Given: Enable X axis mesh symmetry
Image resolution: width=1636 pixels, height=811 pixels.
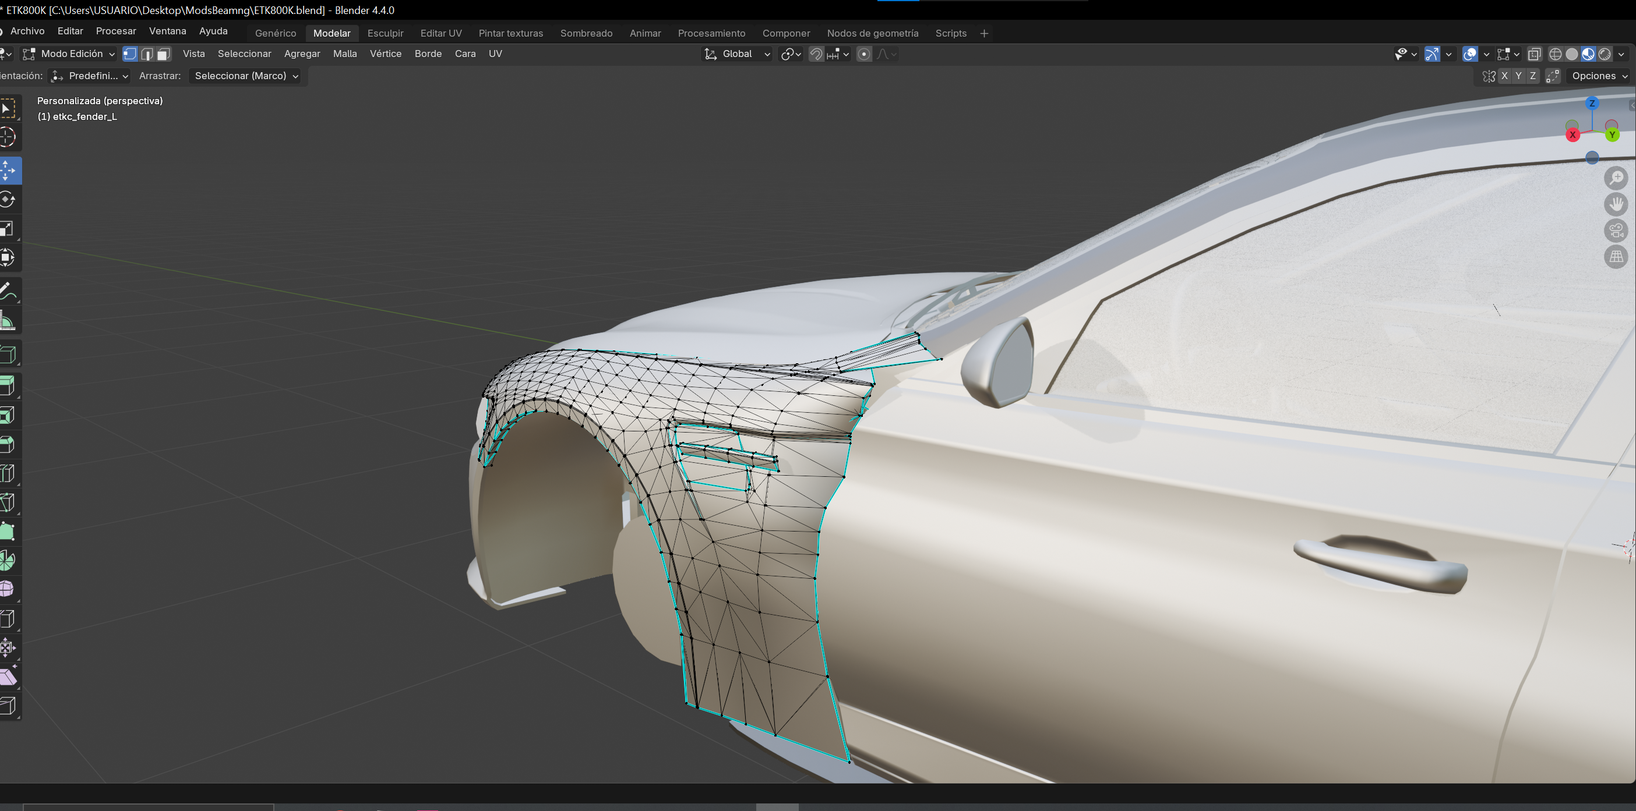Looking at the screenshot, I should click(1504, 76).
